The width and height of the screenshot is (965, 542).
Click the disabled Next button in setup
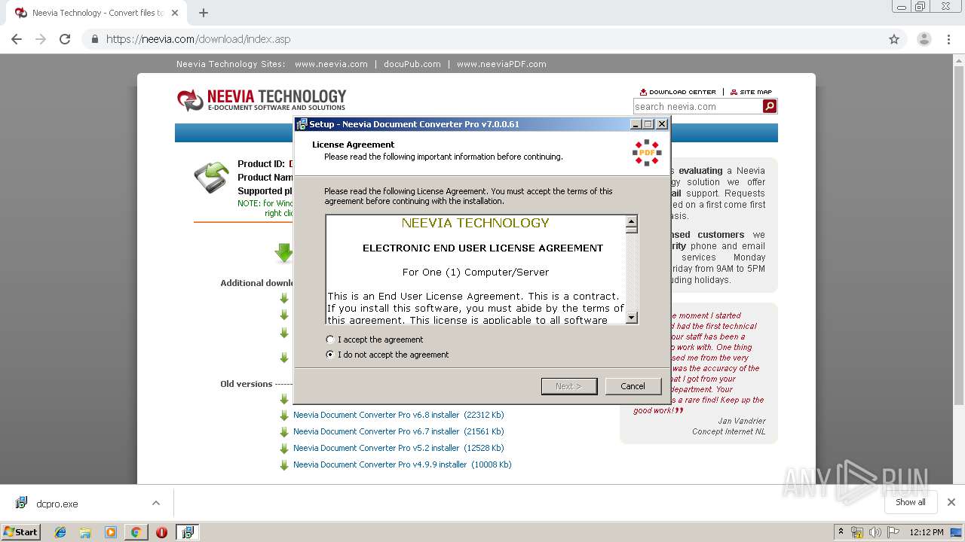pos(569,386)
